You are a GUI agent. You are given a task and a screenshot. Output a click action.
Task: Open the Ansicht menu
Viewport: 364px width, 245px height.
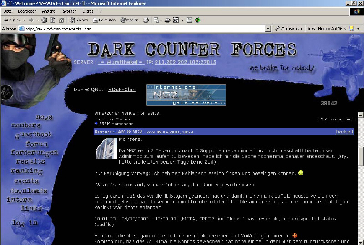(48, 11)
